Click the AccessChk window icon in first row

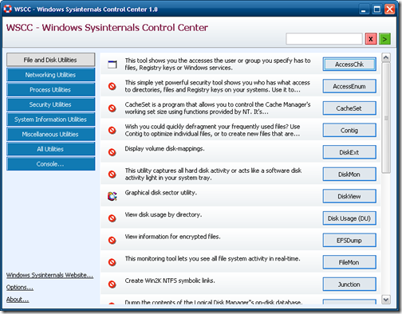pos(112,65)
